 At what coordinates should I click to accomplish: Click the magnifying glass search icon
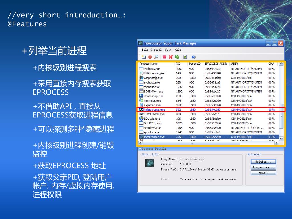click(156, 57)
